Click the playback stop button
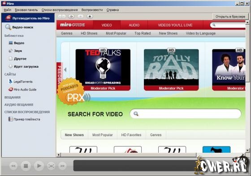 pyautogui.click(x=26, y=166)
